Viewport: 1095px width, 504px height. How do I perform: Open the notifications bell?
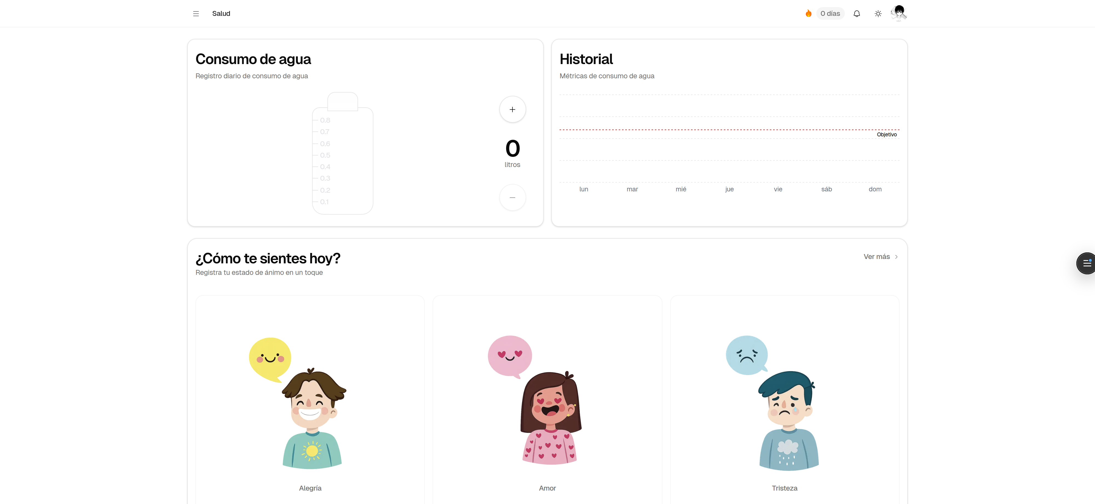(857, 14)
